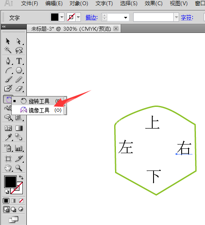Viewport: 205px width, 225px height.
Task: Select the Selection tool black arrow
Action: point(8,41)
